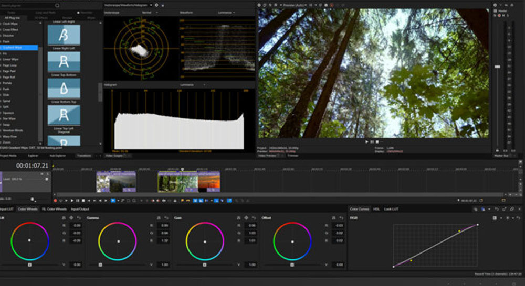Toggle Auto Ripple in timeline toolbar
Screen dimensions: 525x286
coord(206,201)
